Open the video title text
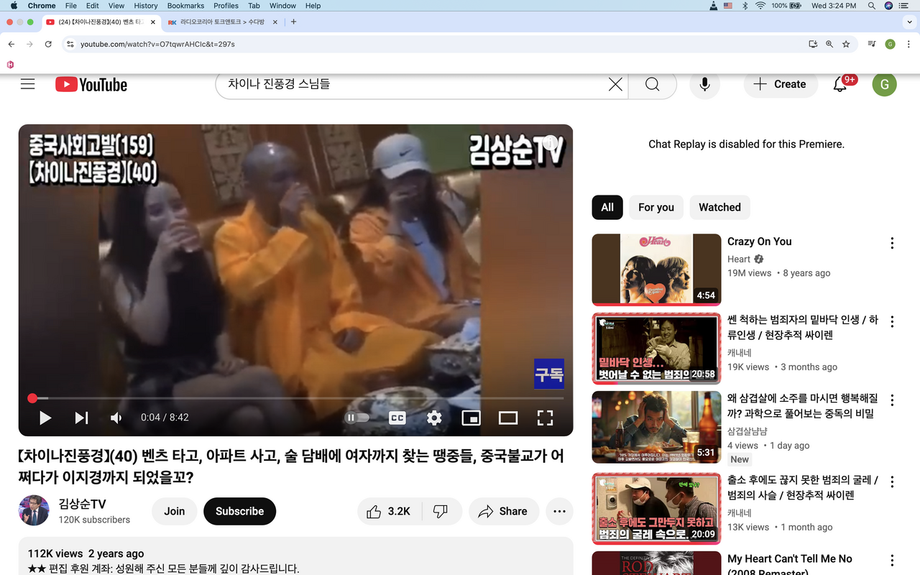 (x=291, y=466)
